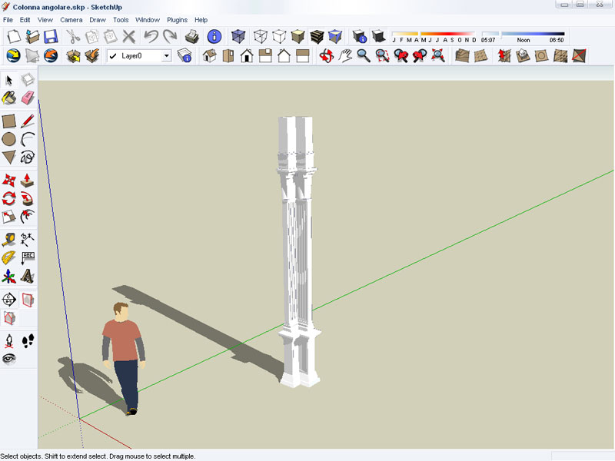Image resolution: width=615 pixels, height=461 pixels.
Task: Click the Zoom Extents icon
Action: [437, 55]
